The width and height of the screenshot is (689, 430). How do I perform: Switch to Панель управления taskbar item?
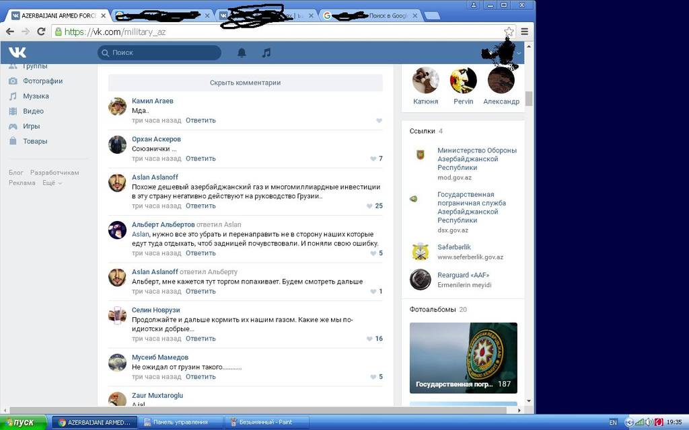tap(180, 422)
